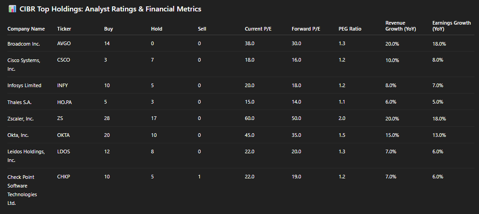Viewport: 479px width, 214px height.
Task: Select the Cisco Systems, Inc. company name
Action: pos(24,64)
